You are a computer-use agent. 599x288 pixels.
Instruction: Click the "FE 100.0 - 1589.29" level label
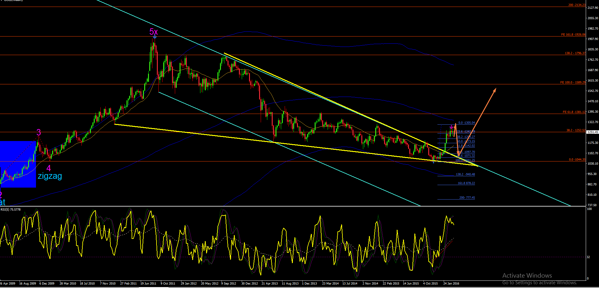tap(573, 82)
